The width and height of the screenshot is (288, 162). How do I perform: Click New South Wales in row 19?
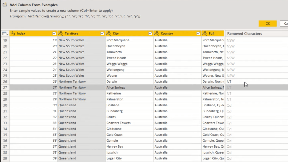coord(81,40)
